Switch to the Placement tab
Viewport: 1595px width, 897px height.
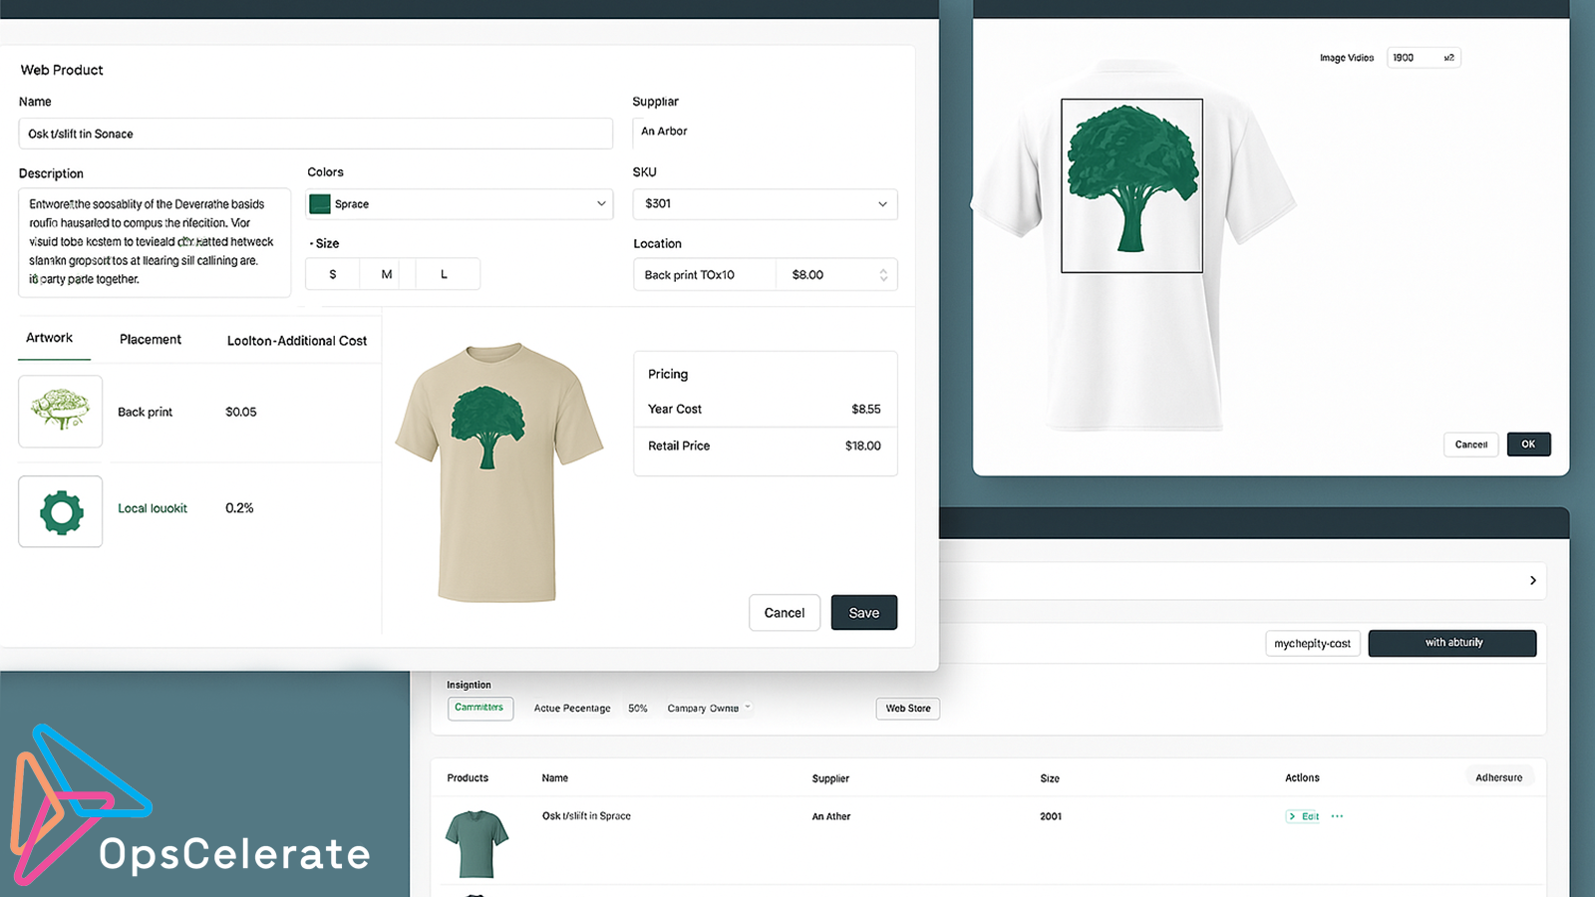coord(151,339)
